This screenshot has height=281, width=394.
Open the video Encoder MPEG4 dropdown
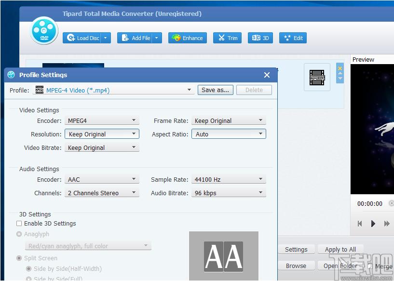(102, 120)
